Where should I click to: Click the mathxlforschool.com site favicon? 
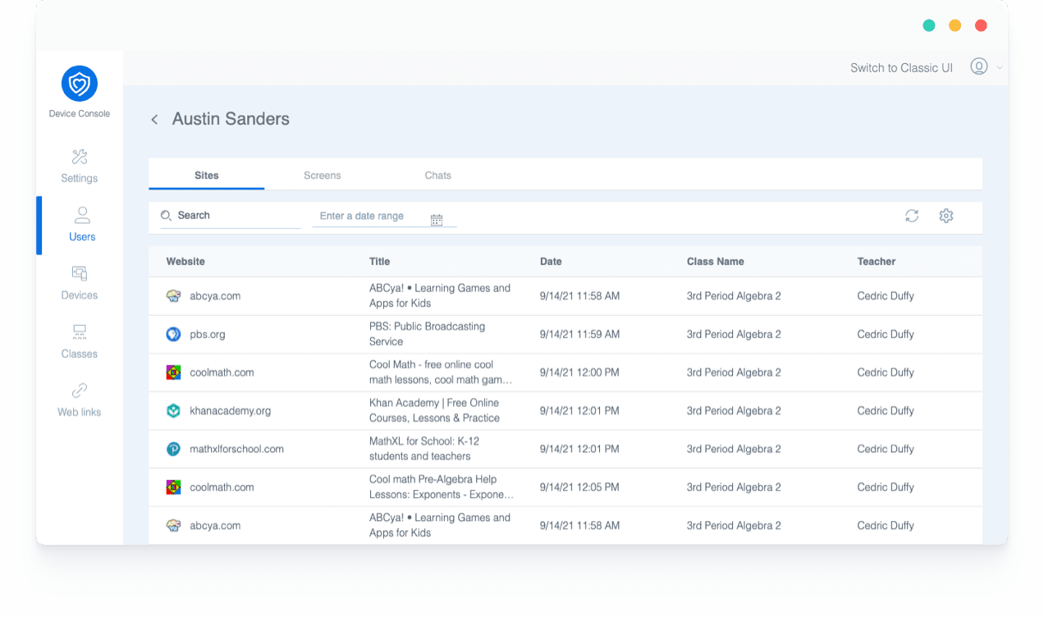[x=173, y=449]
